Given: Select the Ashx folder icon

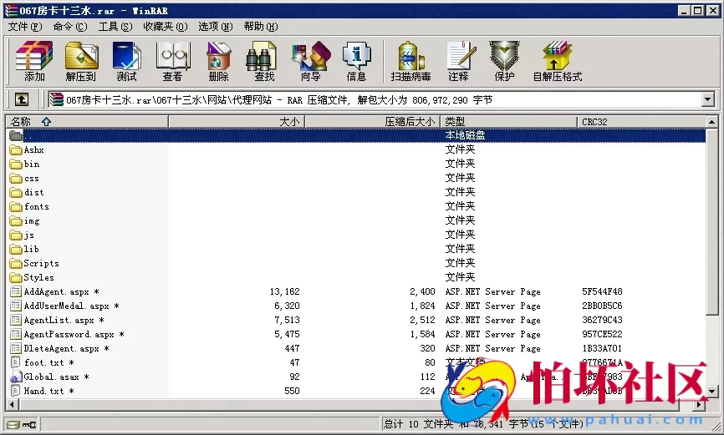Looking at the screenshot, I should tap(16, 150).
